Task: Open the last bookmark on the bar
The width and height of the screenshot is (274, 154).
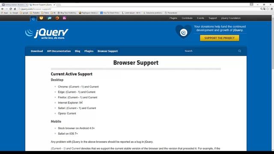Action: (171, 13)
